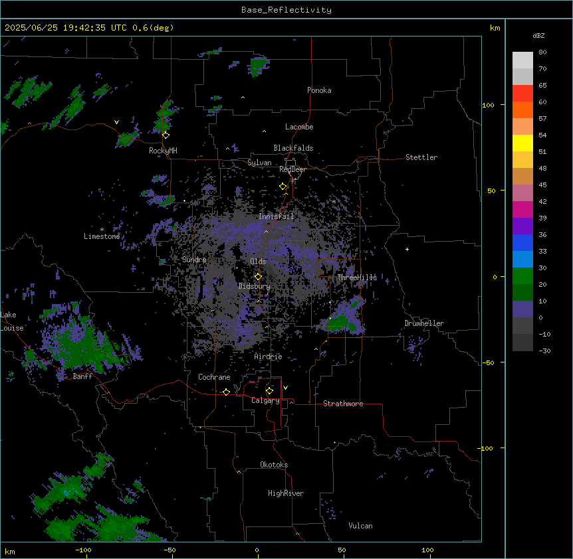Click the white asterisk above Limestone label
Screen dimensions: 573x559
[x=102, y=230]
